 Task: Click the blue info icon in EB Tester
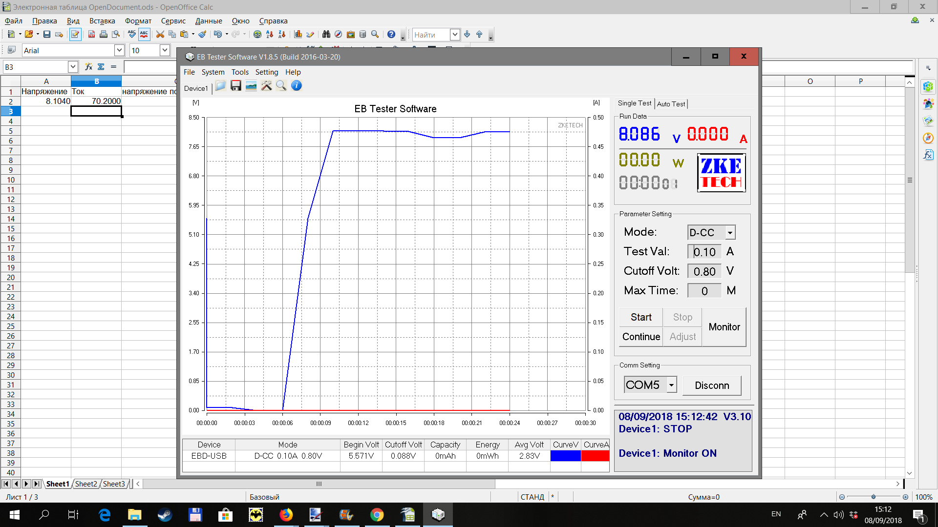296,86
